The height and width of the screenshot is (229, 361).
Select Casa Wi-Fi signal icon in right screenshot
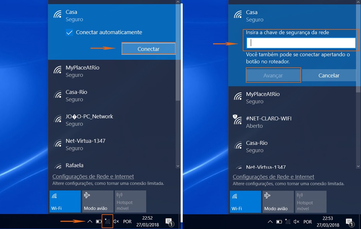(238, 14)
